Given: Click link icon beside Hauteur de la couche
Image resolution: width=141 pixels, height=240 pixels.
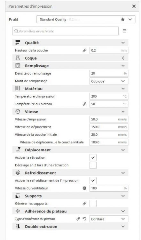Looking at the screenshot, I should [84, 50].
